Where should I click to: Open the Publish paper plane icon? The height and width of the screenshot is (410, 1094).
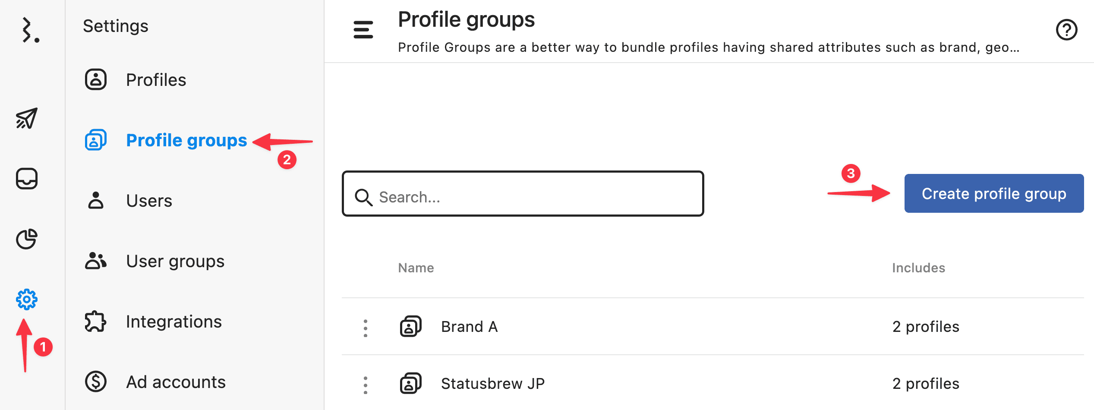tap(27, 118)
